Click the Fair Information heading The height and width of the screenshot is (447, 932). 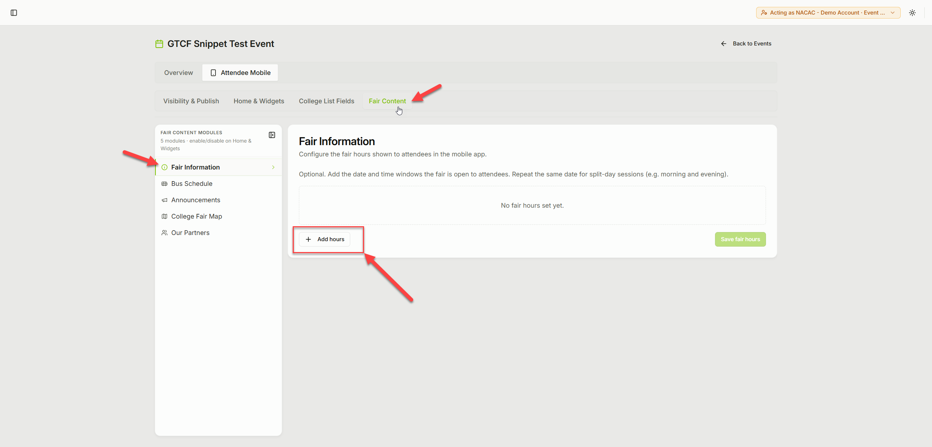pyautogui.click(x=337, y=141)
